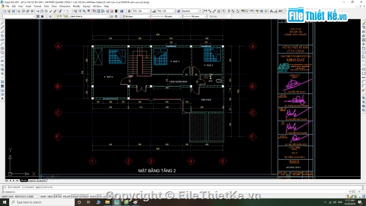Toggle ORTHO mode in status bar
Image resolution: width=366 pixels, height=206 pixels.
click(x=58, y=196)
